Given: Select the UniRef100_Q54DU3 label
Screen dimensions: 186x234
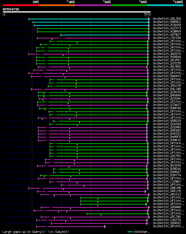Looking at the screenshot, I should [x=167, y=223].
